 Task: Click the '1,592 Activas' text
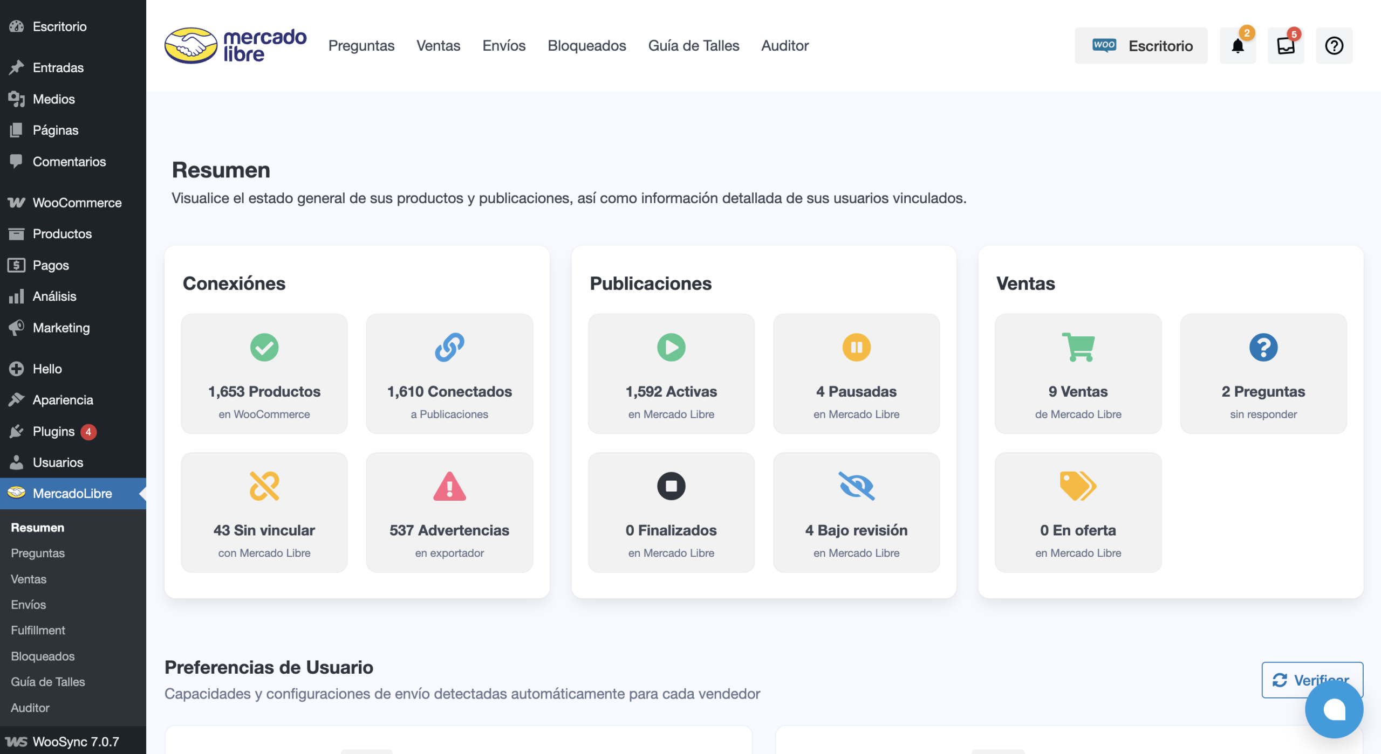click(x=671, y=391)
